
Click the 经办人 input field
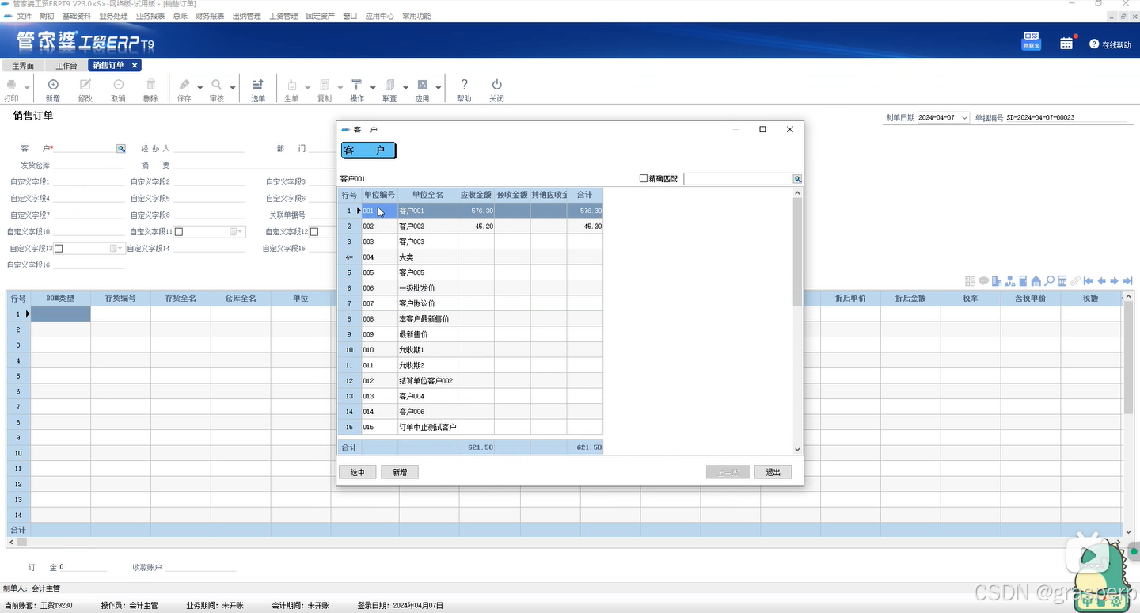209,148
